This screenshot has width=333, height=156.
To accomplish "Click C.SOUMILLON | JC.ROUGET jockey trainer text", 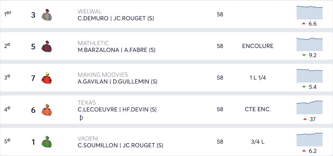I will tap(120, 145).
